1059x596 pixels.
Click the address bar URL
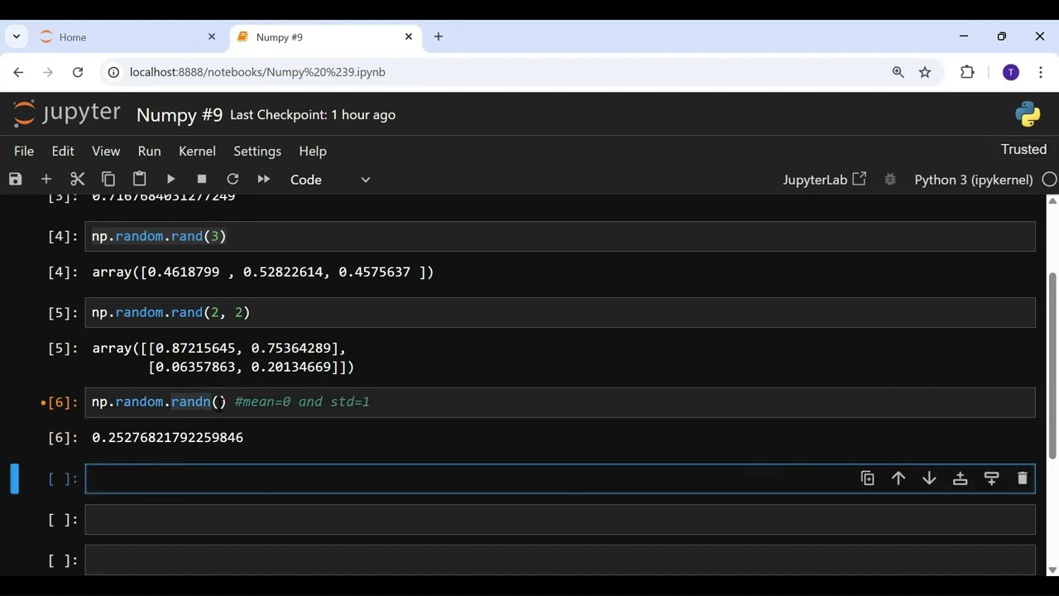point(257,72)
